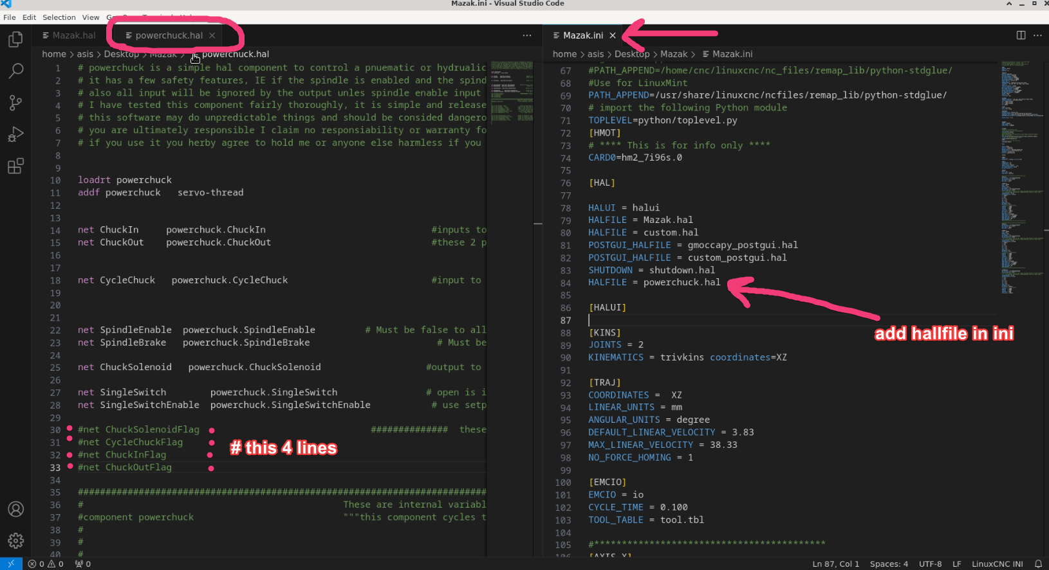Close the Mazak.ini tab
The image size is (1049, 570).
[x=613, y=35]
